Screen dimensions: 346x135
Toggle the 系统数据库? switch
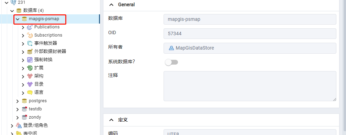[x=171, y=62]
